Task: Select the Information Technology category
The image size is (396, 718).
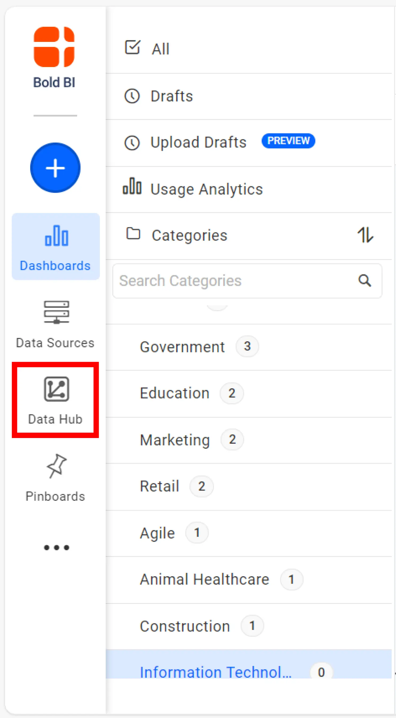Action: click(215, 672)
